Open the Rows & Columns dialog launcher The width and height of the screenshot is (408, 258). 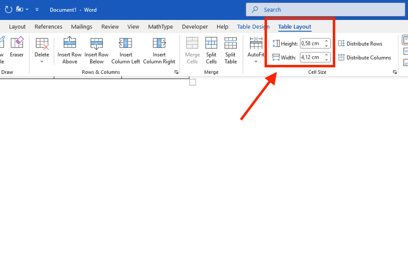click(x=176, y=72)
